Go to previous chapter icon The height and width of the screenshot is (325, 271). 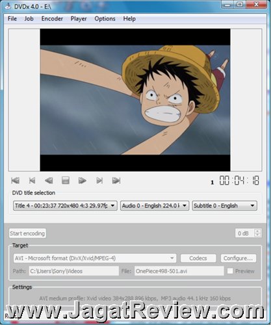[32, 181]
